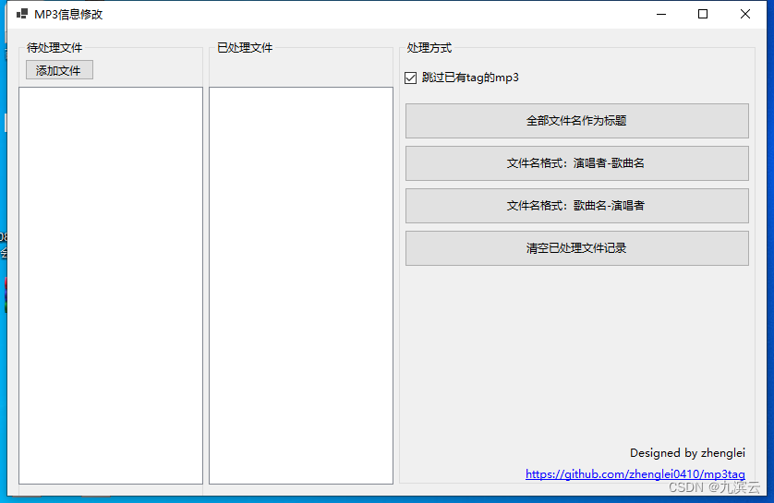Click the MP3信息修改 app icon in title bar
774x503 pixels.
(22, 14)
